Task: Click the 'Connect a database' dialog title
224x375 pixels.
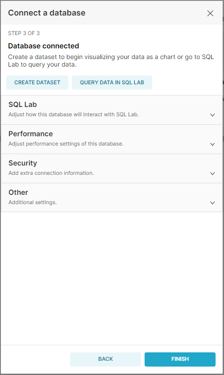Action: 47,13
